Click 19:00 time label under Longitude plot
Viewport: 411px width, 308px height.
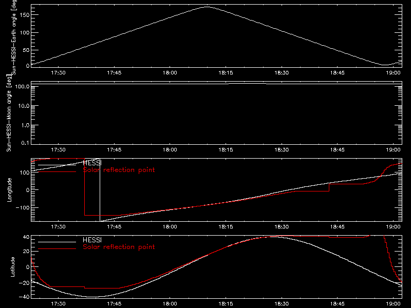393,226
